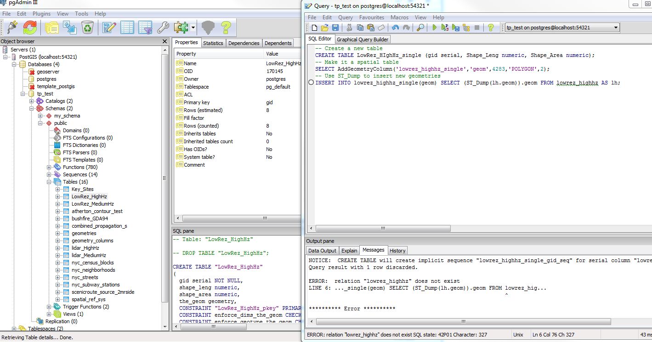The height and width of the screenshot is (342, 652).
Task: Execute query and save to file icon
Action: 455,28
